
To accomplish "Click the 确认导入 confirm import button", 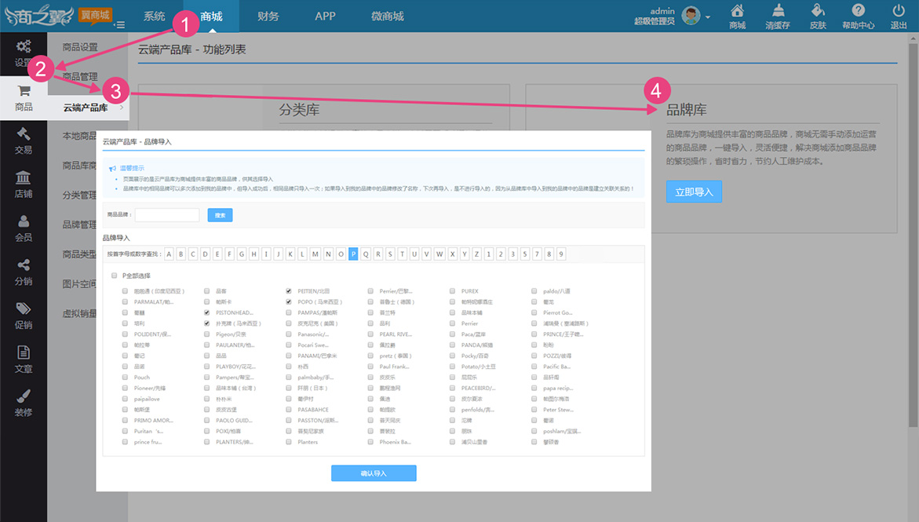I will 374,473.
